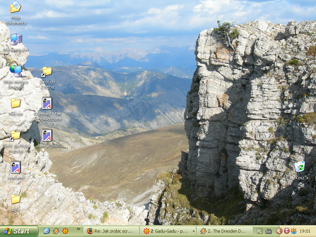The height and width of the screenshot is (237, 316).
Task: Open the Moje dokumenty folder icon
Action: [x=15, y=8]
